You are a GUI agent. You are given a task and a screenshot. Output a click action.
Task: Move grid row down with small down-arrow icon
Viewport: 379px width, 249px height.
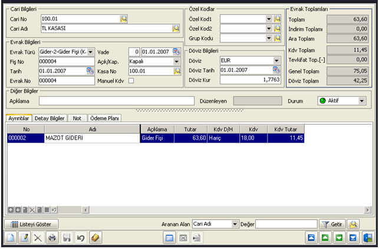tap(18, 210)
